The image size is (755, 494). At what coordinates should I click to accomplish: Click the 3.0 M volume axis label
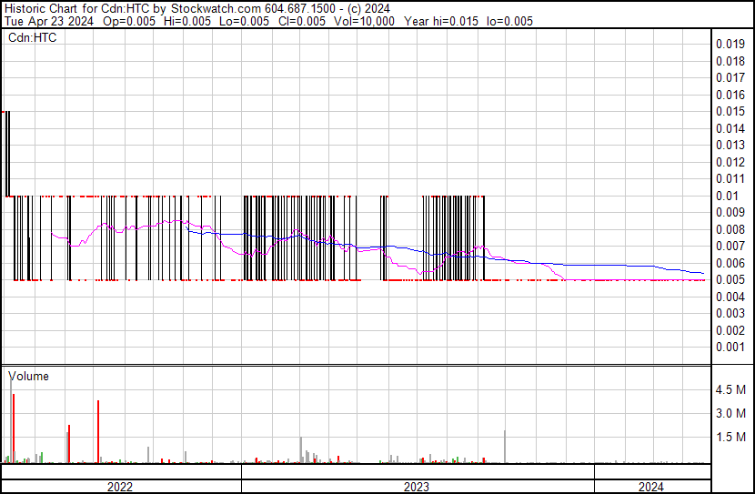click(731, 413)
